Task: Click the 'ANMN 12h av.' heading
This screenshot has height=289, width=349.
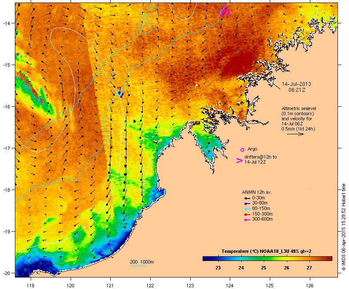Action: (x=257, y=192)
